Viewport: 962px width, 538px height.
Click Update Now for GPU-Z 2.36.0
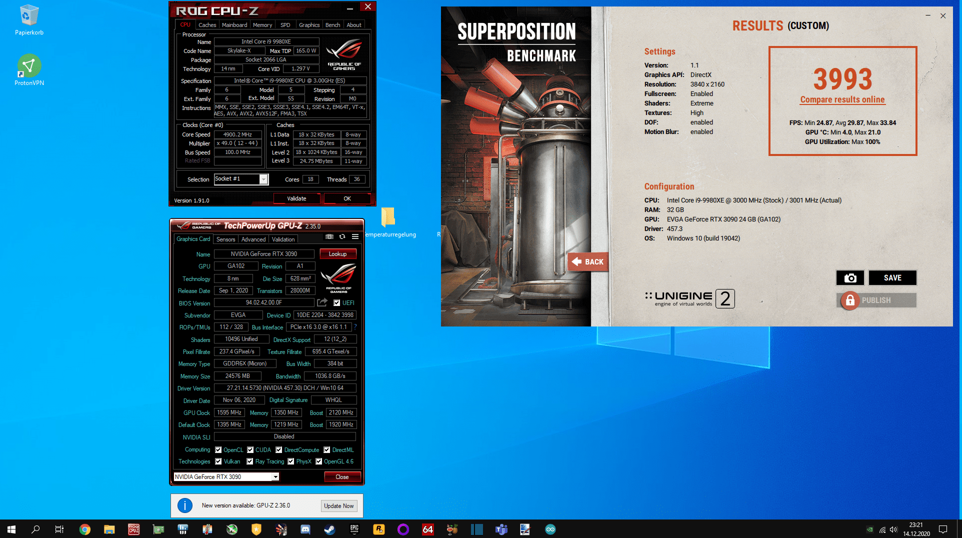(x=339, y=506)
